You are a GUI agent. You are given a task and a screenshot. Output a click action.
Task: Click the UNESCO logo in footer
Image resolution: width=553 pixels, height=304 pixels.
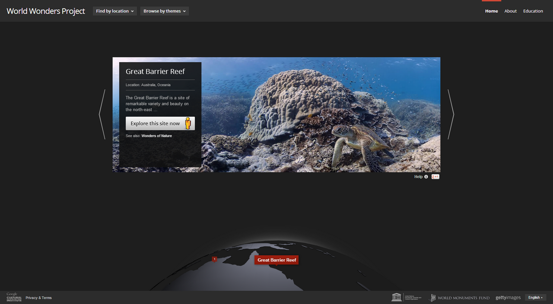[x=407, y=298]
